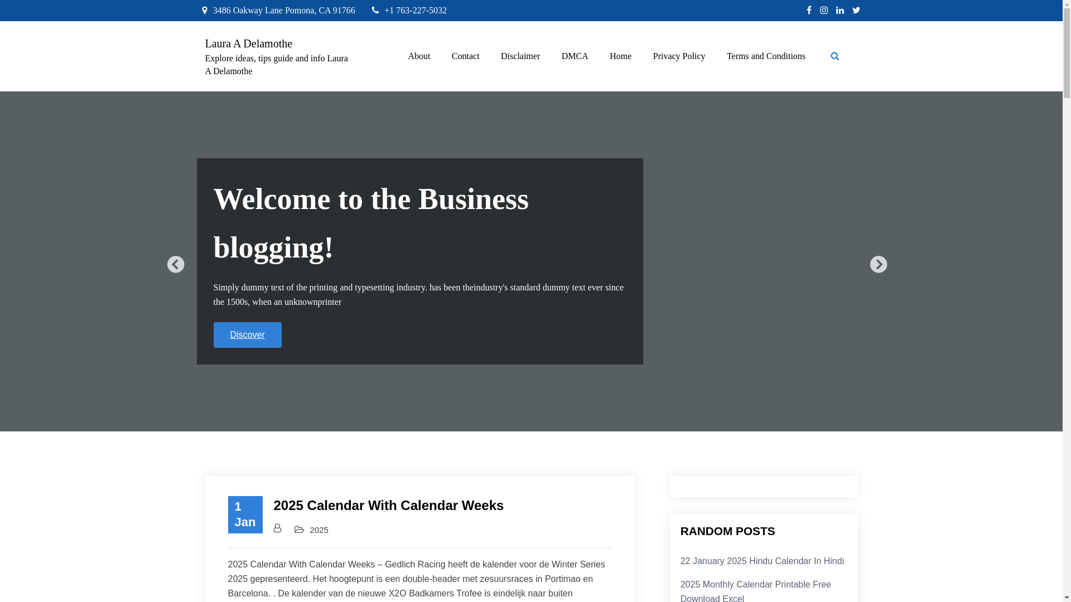The width and height of the screenshot is (1071, 602).
Task: Open post 2025 Calendar With Calendar Weeks
Action: pyautogui.click(x=388, y=506)
